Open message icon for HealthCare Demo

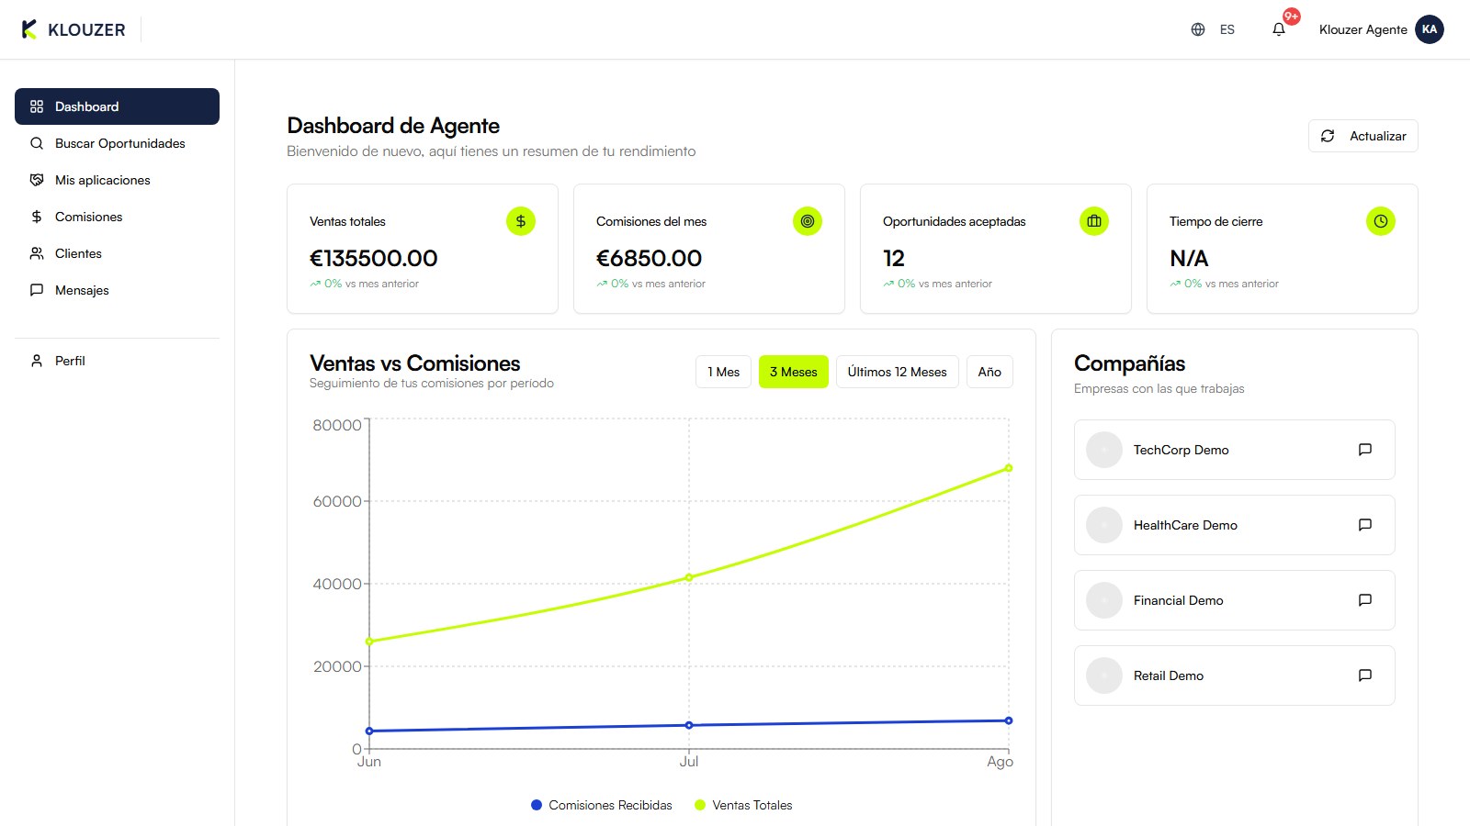(x=1365, y=525)
